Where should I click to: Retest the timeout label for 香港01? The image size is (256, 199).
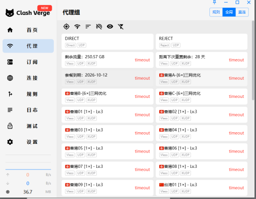pyautogui.click(x=142, y=115)
